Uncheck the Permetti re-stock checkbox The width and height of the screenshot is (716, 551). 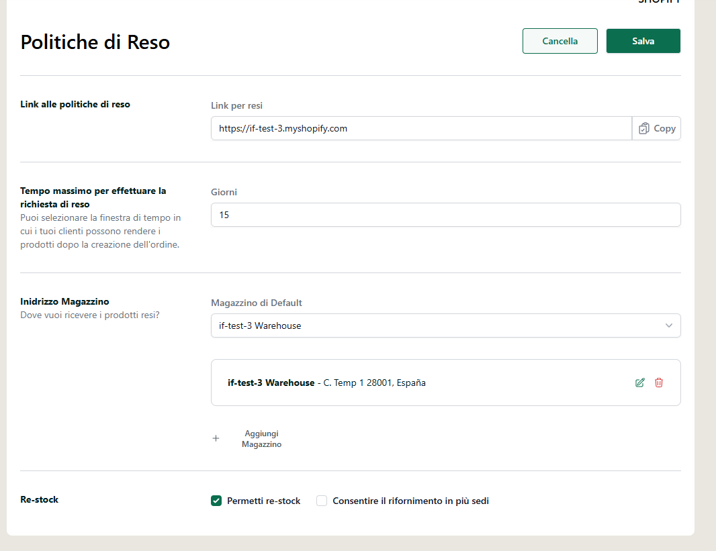(x=216, y=501)
